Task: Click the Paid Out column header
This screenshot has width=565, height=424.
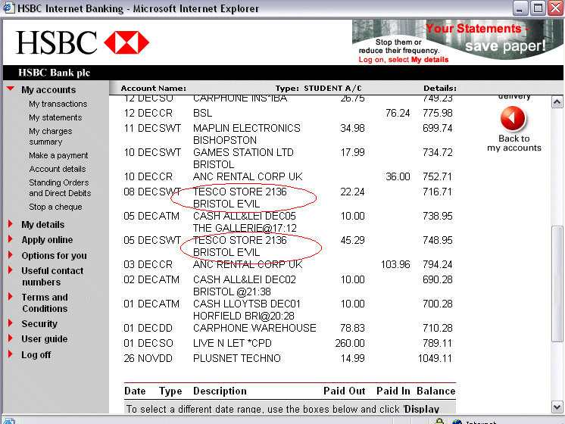Action: pos(344,391)
